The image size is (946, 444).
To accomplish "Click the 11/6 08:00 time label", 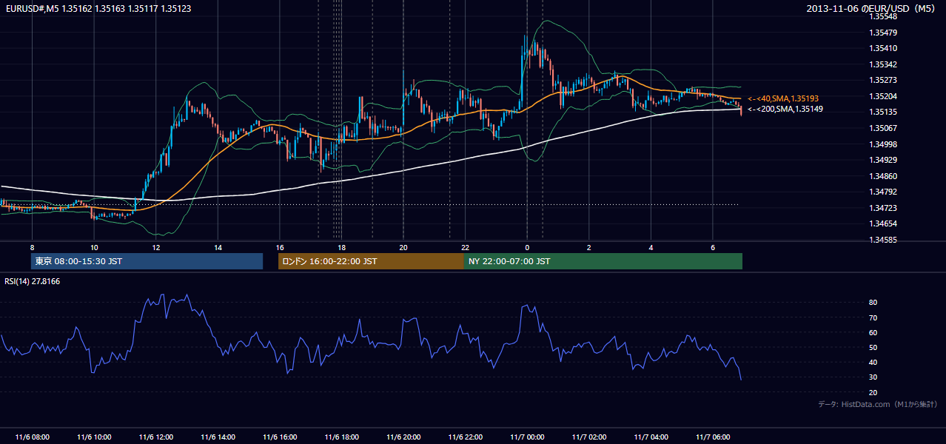I will tap(32, 437).
